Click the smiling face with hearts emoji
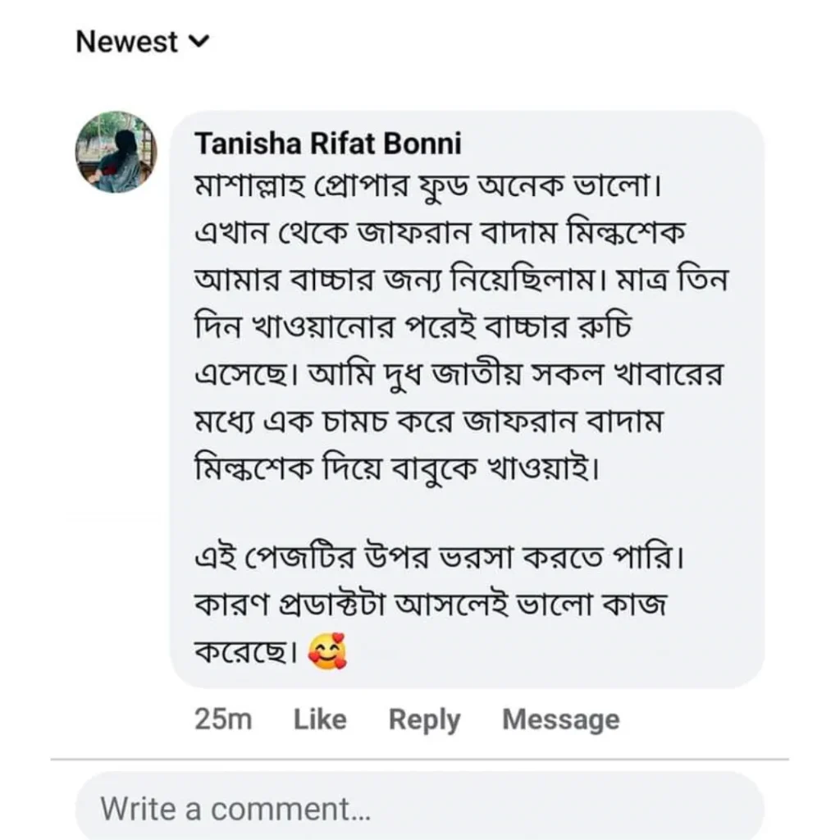Viewport: 840px width, 840px height. click(327, 653)
